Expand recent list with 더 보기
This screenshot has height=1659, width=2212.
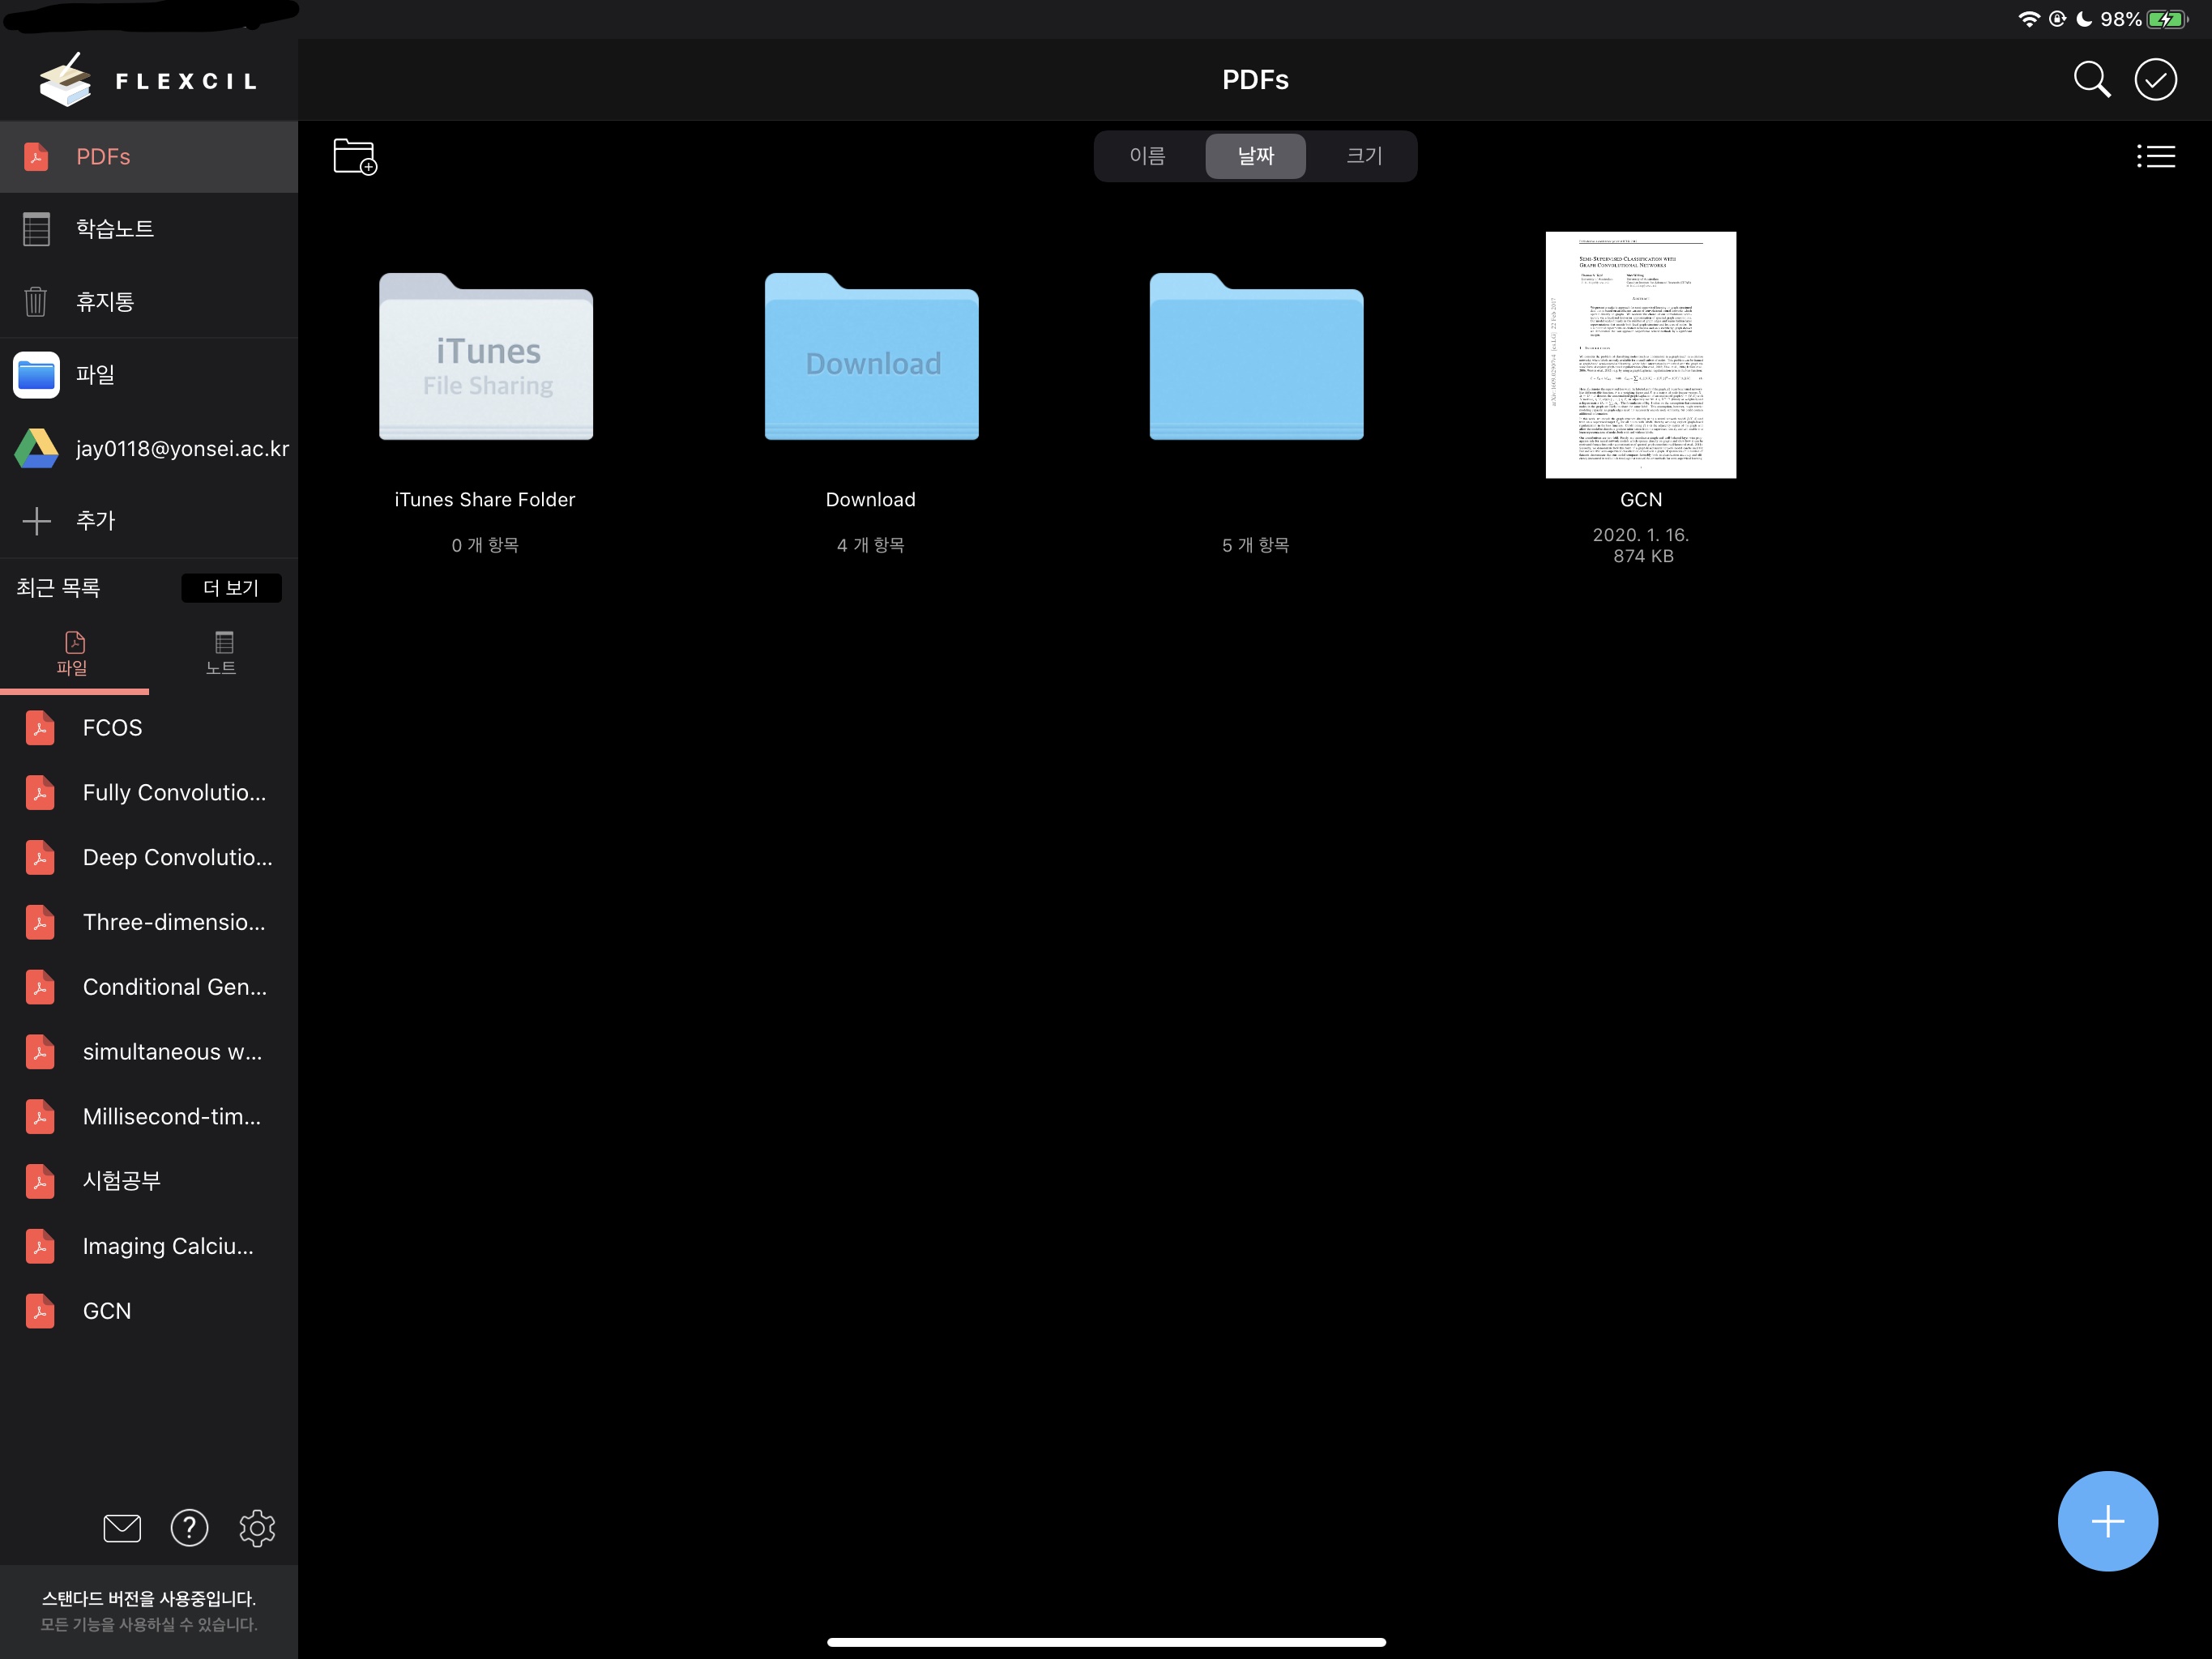coord(231,588)
